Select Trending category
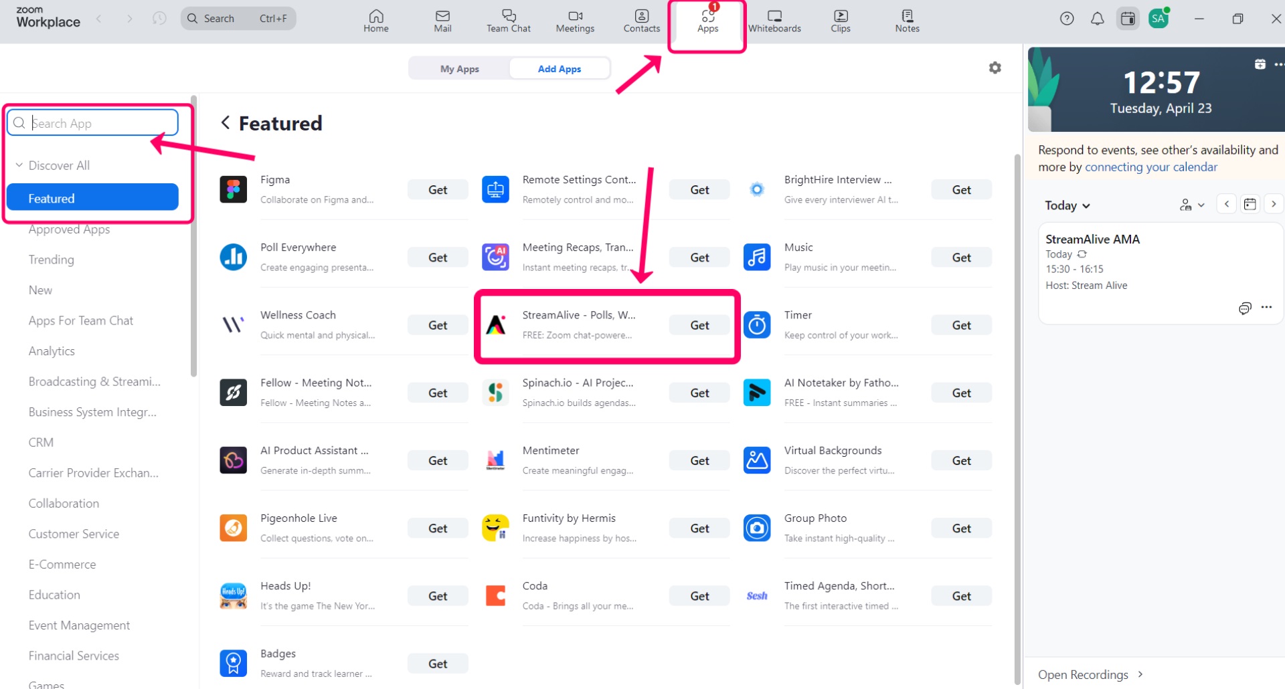This screenshot has height=689, width=1285. (x=51, y=260)
